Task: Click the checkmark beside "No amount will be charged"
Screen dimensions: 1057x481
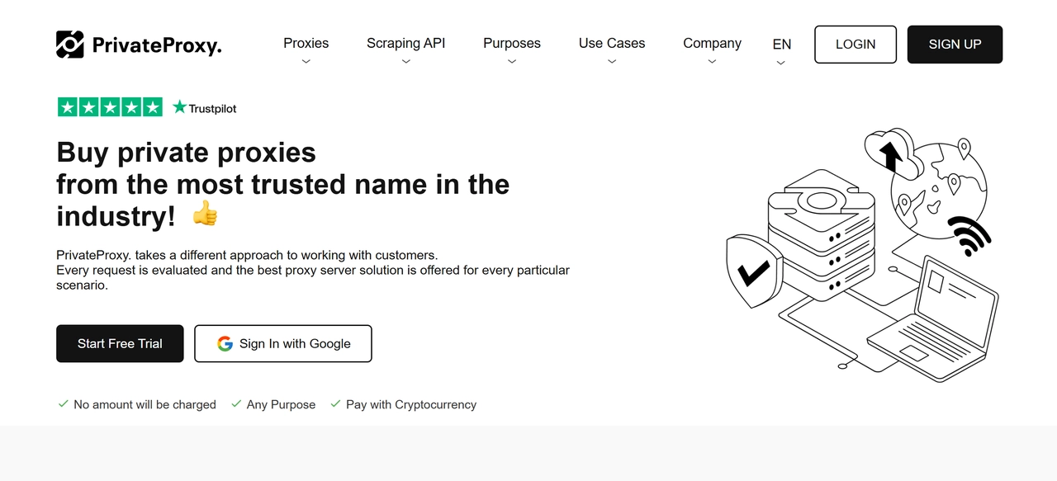Action: click(x=64, y=403)
